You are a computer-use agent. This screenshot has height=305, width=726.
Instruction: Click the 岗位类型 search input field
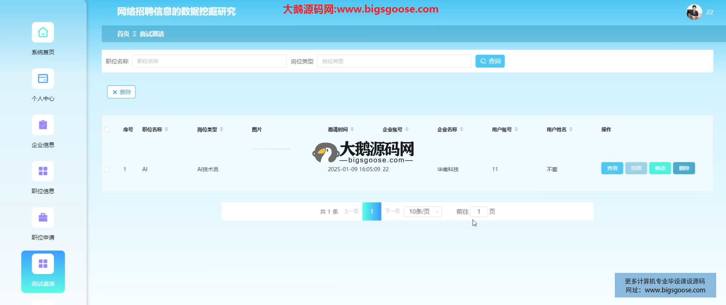394,61
